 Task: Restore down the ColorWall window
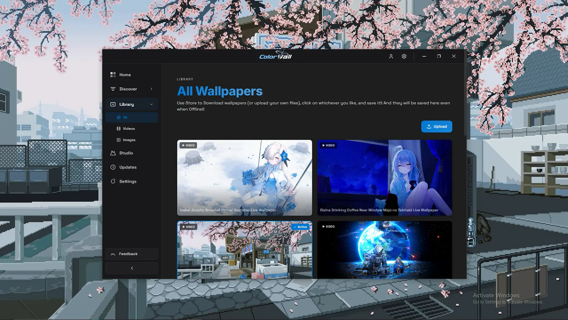tap(439, 56)
